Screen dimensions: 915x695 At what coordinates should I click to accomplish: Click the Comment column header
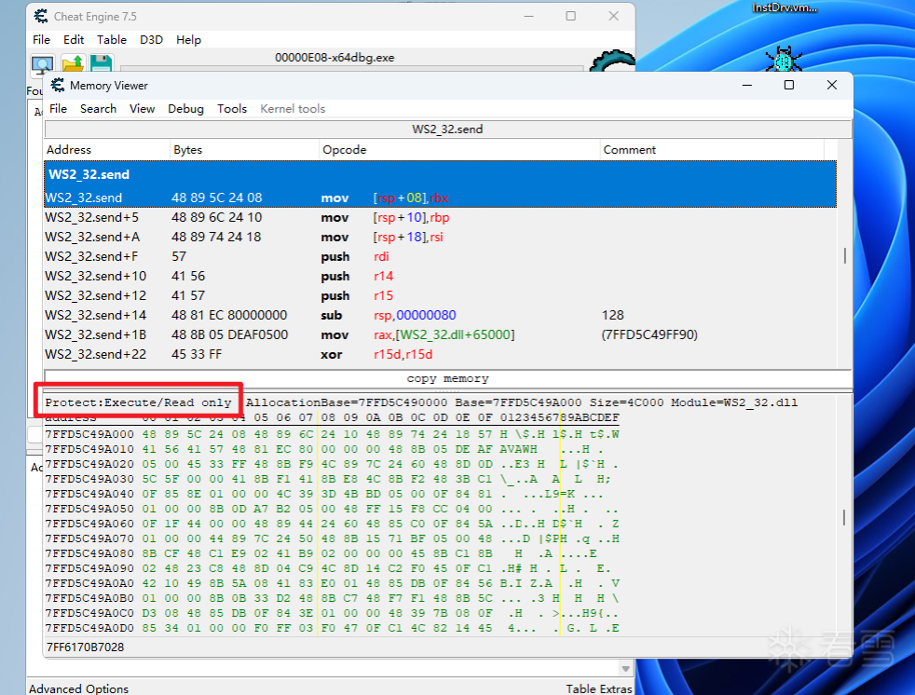tap(712, 149)
